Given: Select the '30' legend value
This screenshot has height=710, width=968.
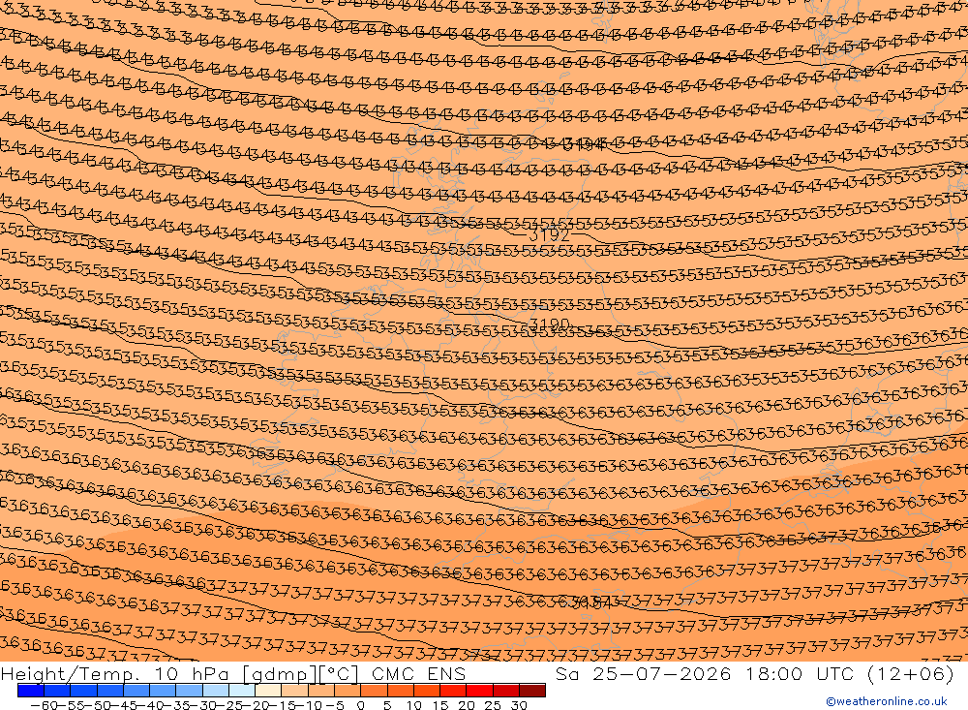Looking at the screenshot, I should [x=519, y=705].
